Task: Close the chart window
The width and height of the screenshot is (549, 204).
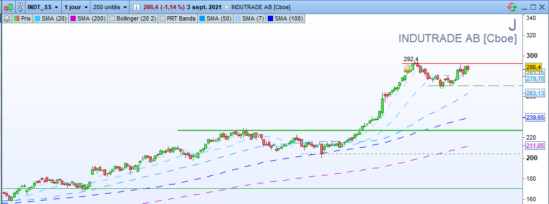Action: [x=542, y=7]
